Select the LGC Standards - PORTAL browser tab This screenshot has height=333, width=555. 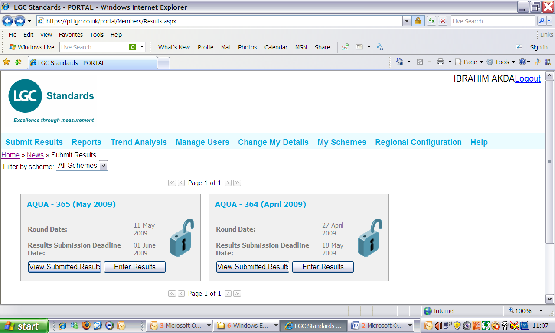click(x=92, y=63)
